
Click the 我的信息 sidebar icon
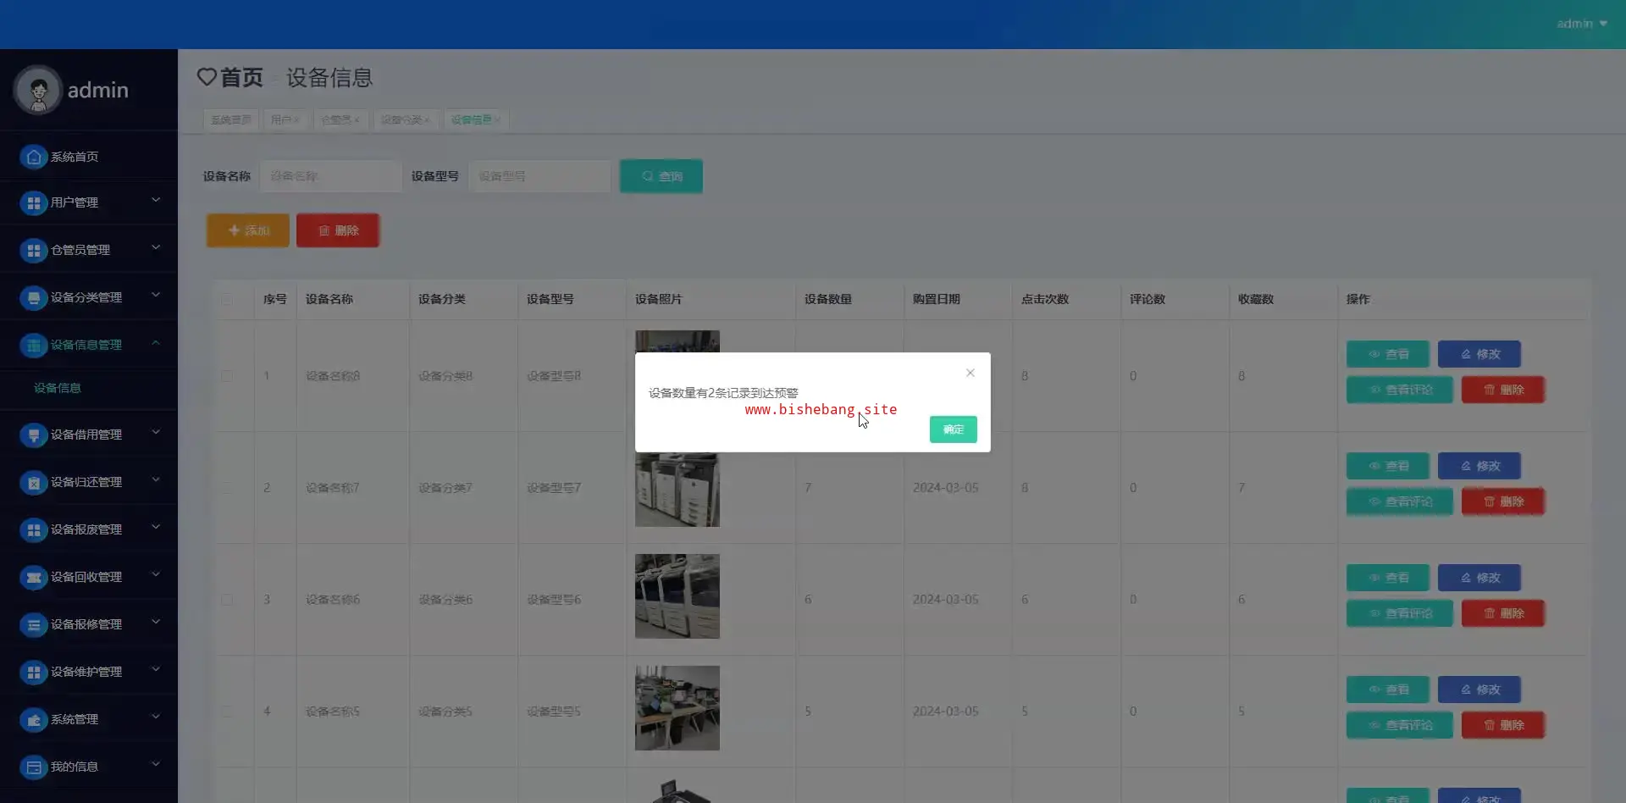point(33,767)
